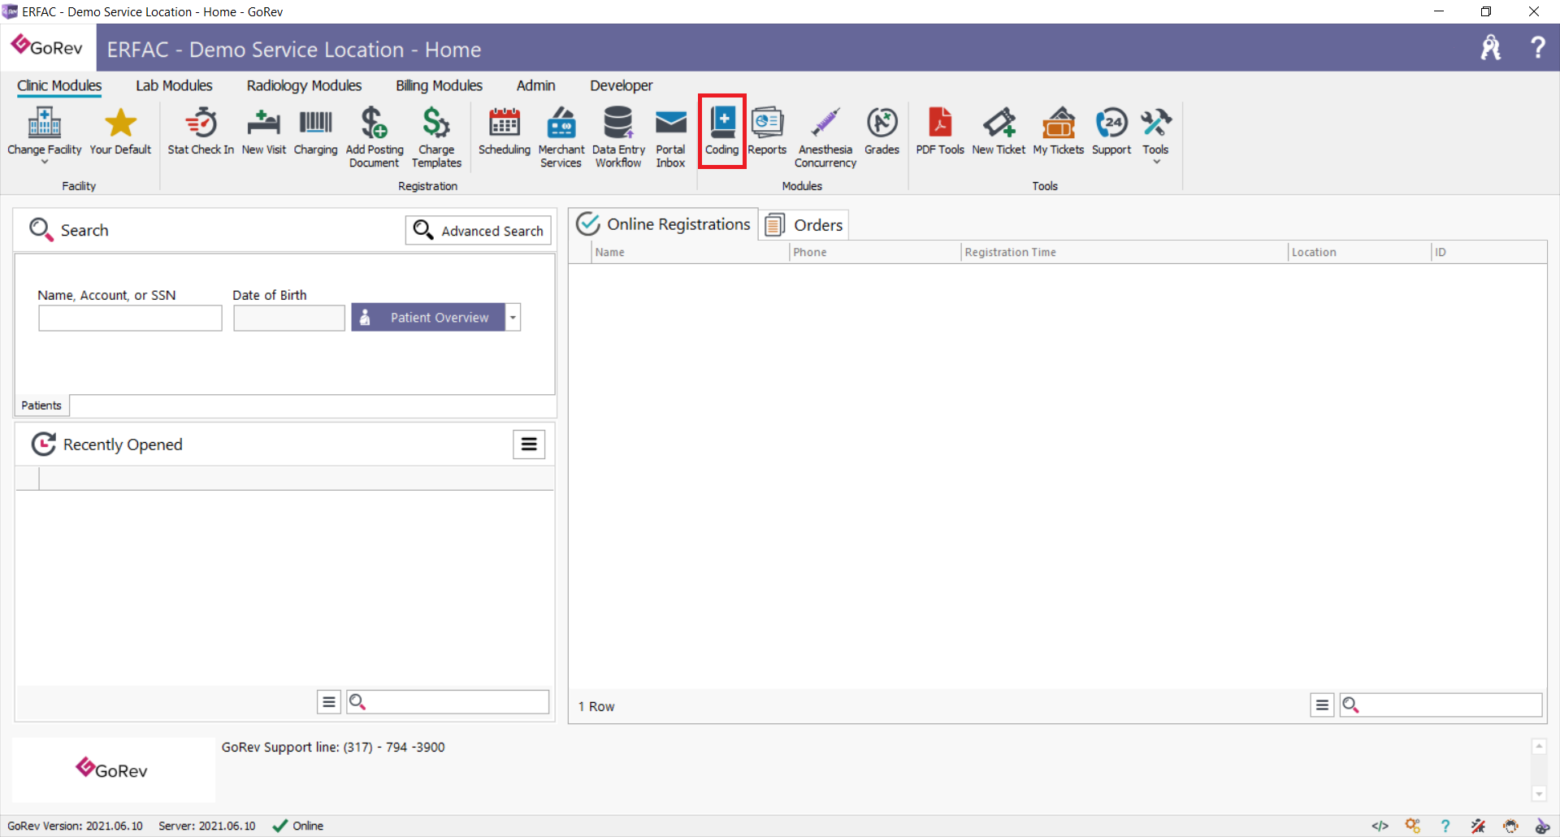1560x837 pixels.
Task: View My Tickets
Action: 1059,132
